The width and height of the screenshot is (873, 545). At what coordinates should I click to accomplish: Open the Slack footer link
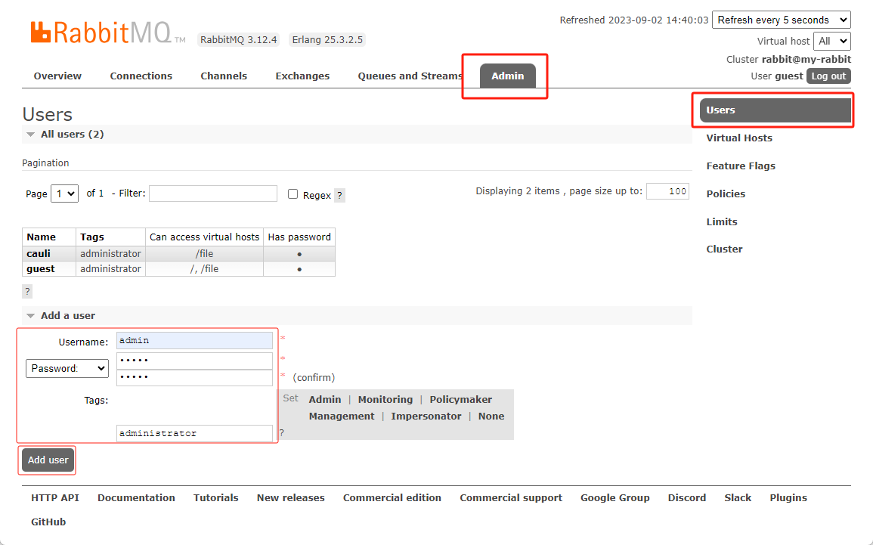coord(738,497)
